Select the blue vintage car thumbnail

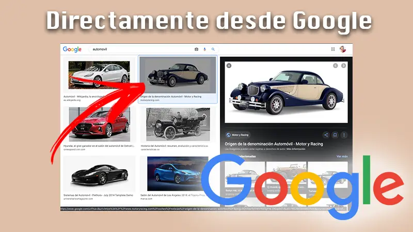click(x=178, y=75)
